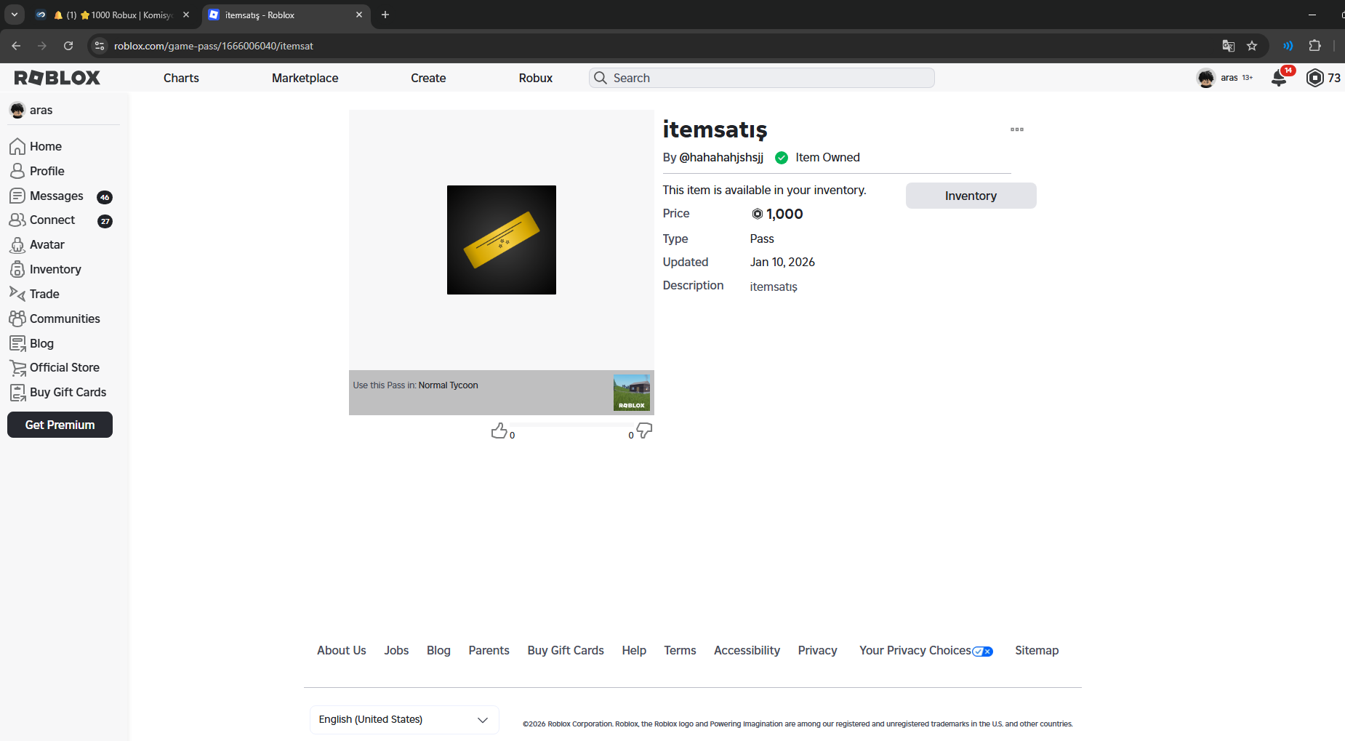1345x741 pixels.
Task: Click the browser back arrow
Action: (16, 46)
